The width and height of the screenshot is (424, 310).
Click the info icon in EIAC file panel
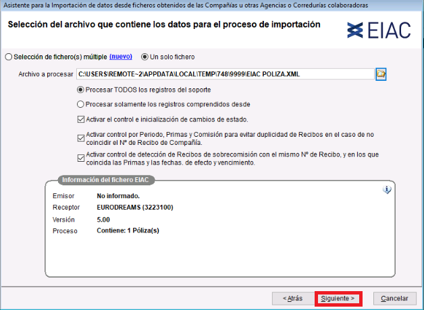pos(387,190)
